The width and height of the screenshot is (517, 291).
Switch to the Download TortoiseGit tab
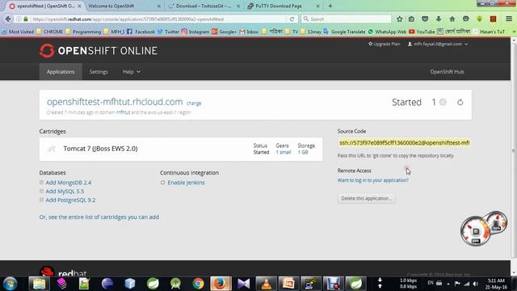click(204, 6)
